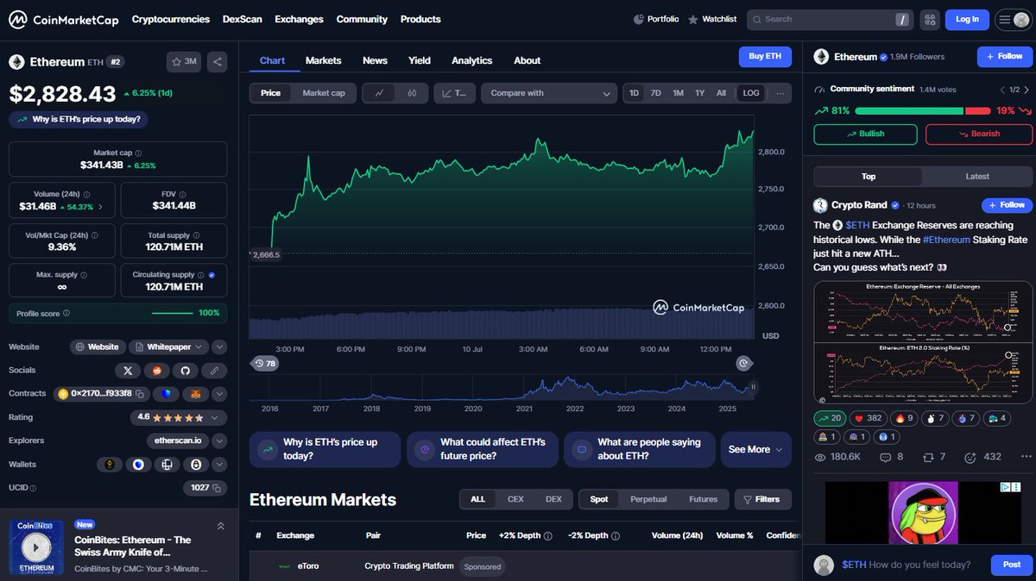This screenshot has height=581, width=1036.
Task: Select the 7D chart range
Action: [x=655, y=93]
